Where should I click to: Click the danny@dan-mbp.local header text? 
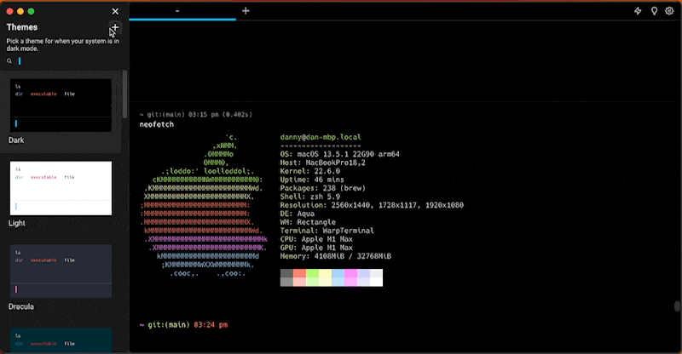321,137
